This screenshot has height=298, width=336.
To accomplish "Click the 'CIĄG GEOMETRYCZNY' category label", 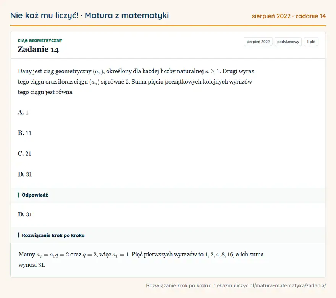I will (x=40, y=40).
